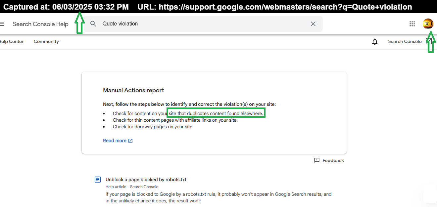Click the robots.txt result description snippet
Screen dimensions: 437x207
click(x=218, y=197)
